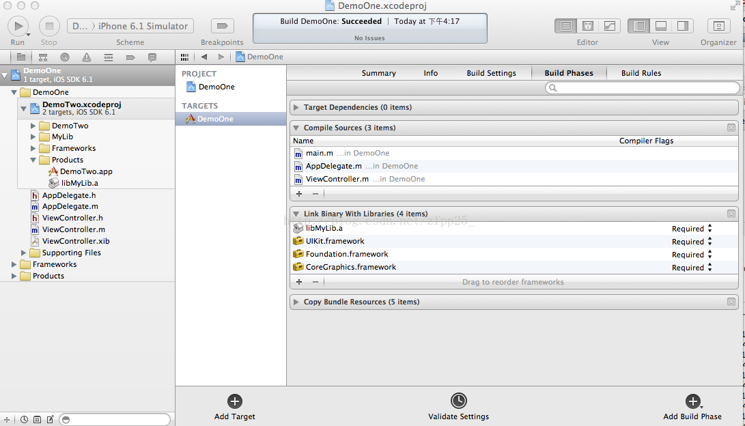Switch to the Build Phases tab
The width and height of the screenshot is (745, 426).
point(569,73)
